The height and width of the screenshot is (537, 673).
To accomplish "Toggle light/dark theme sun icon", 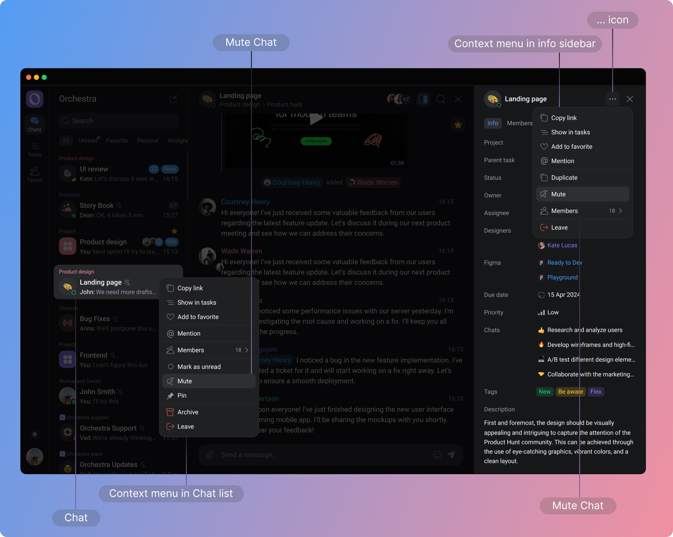I will [35, 434].
